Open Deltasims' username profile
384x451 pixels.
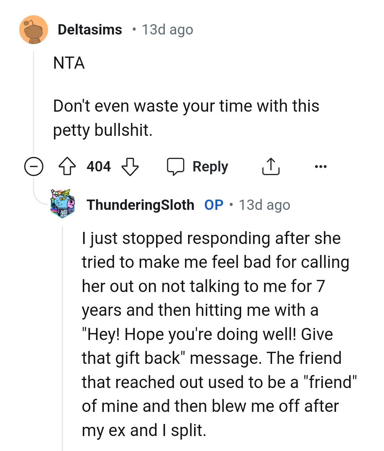tap(90, 30)
